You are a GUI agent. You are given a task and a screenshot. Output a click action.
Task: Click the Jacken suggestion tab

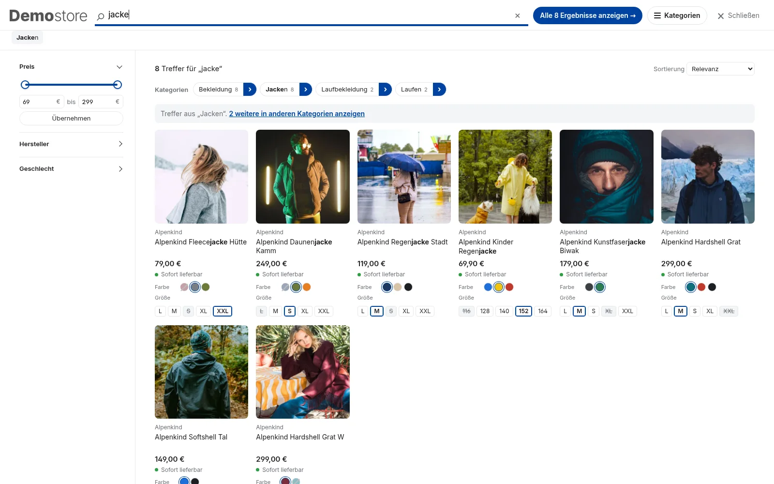click(x=27, y=37)
